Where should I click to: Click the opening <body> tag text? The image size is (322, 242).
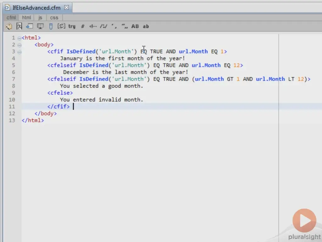(44, 45)
